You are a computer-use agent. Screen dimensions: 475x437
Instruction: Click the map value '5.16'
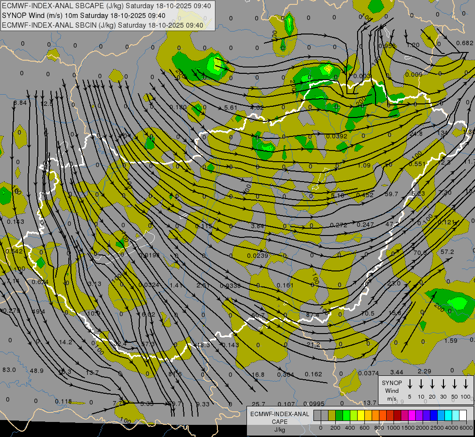(x=338, y=196)
